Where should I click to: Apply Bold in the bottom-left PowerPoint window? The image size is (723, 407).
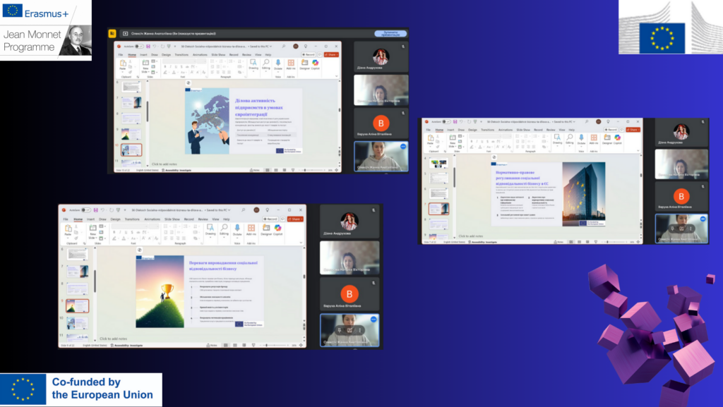(x=114, y=232)
